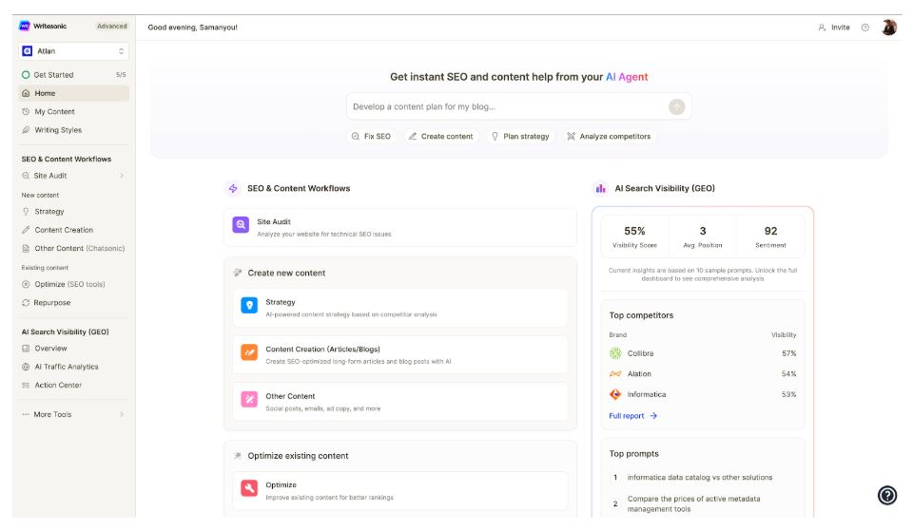This screenshot has width=913, height=530.
Task: Open Content Creation (Articles/Blogs) card text
Action: tap(359, 355)
